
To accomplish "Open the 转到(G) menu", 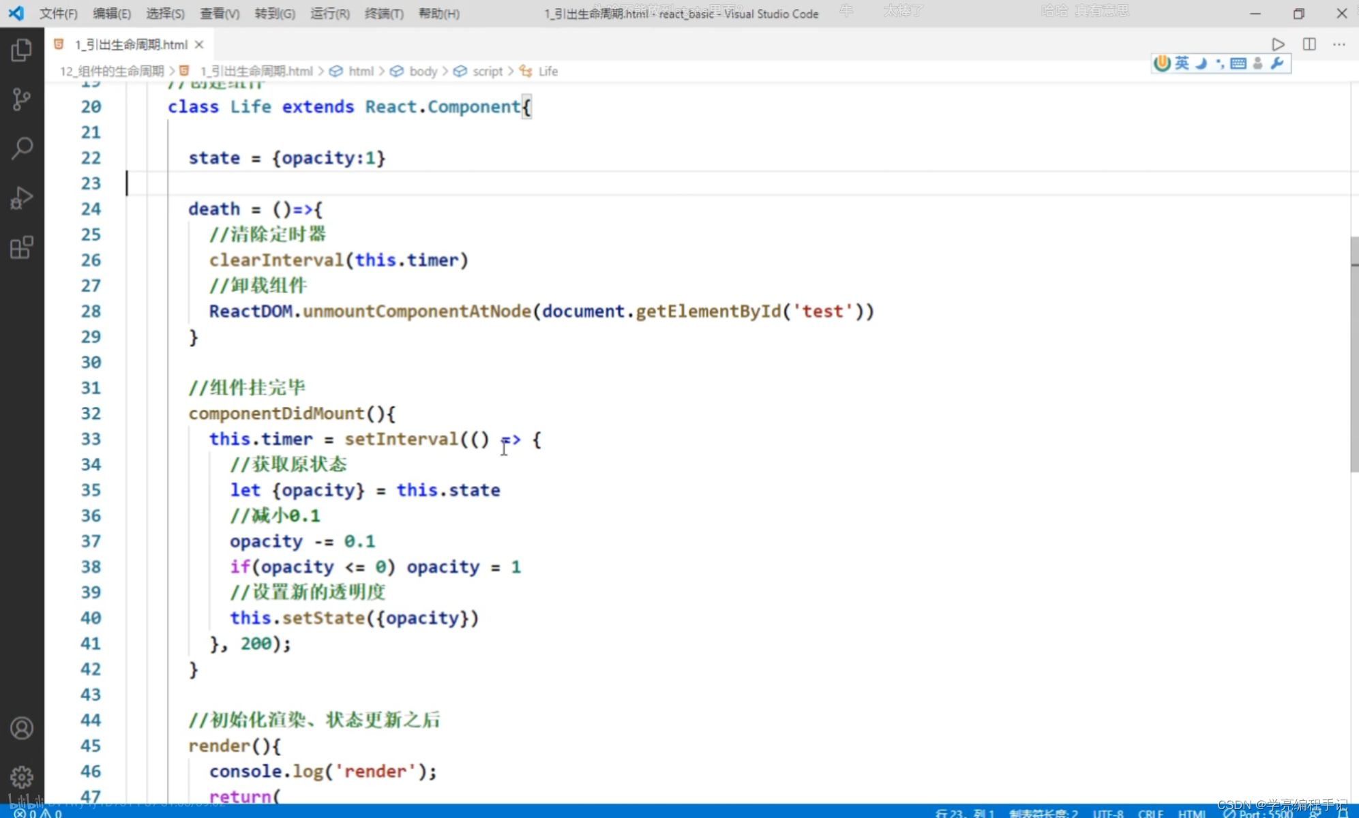I will pos(275,14).
